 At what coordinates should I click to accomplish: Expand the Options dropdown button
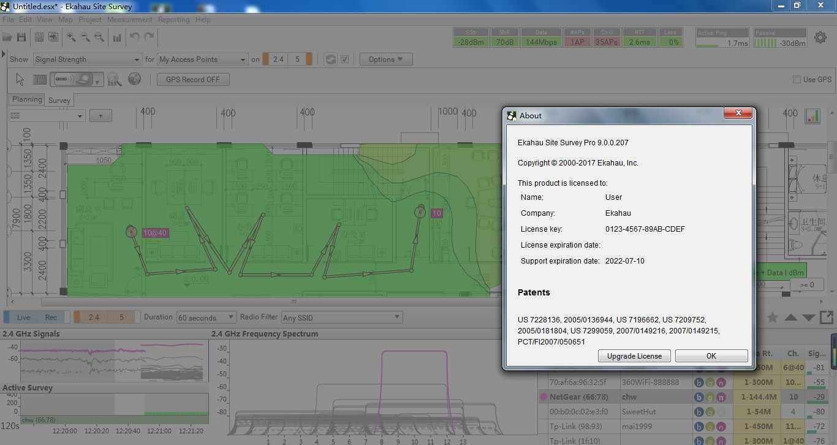(x=386, y=59)
